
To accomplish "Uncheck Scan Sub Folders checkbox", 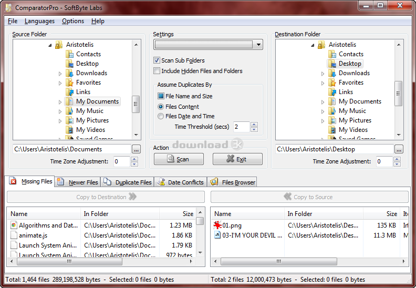I will (x=157, y=60).
